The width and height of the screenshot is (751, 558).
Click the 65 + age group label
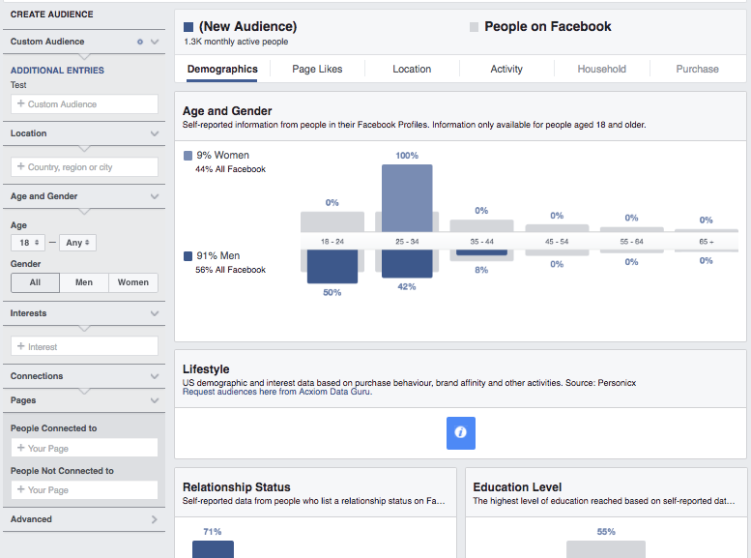coord(706,242)
